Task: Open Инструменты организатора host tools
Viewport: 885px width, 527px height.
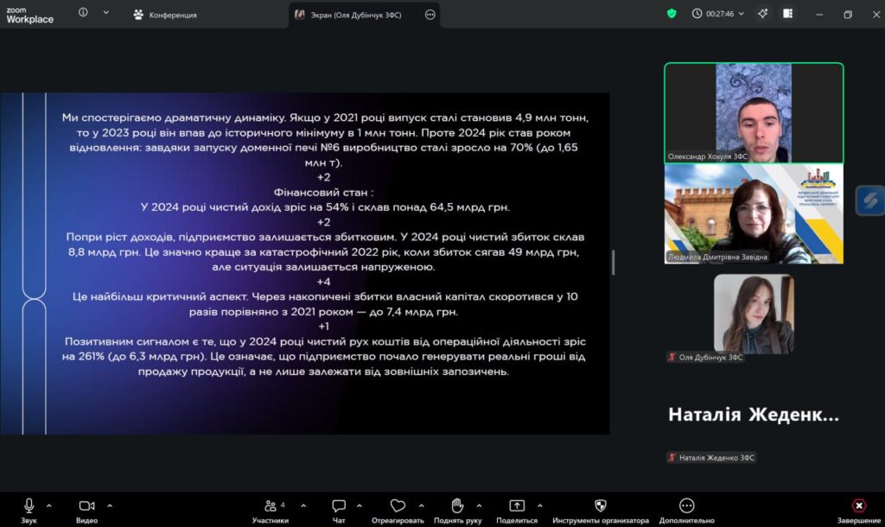Action: (x=601, y=506)
